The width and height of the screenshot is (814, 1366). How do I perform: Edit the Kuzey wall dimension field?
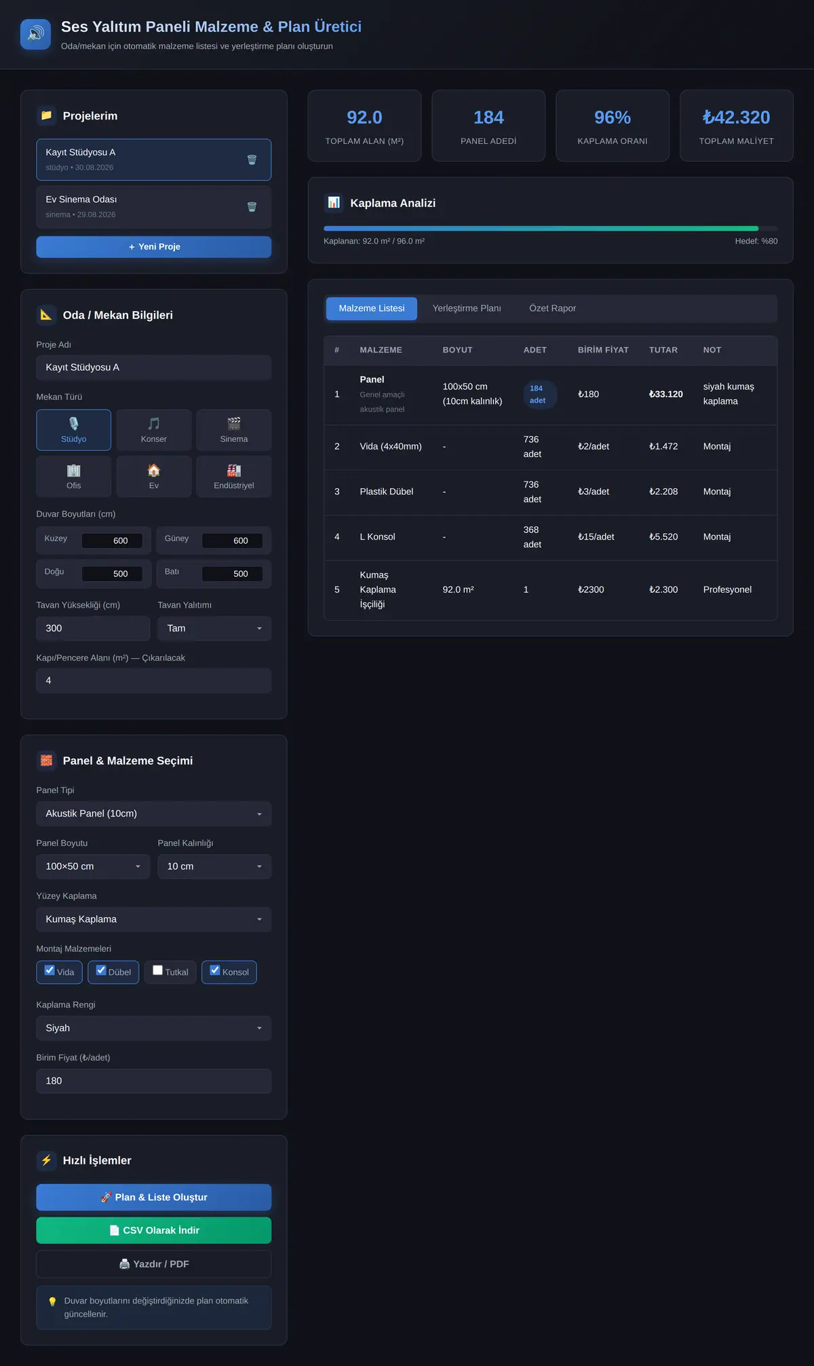click(113, 540)
